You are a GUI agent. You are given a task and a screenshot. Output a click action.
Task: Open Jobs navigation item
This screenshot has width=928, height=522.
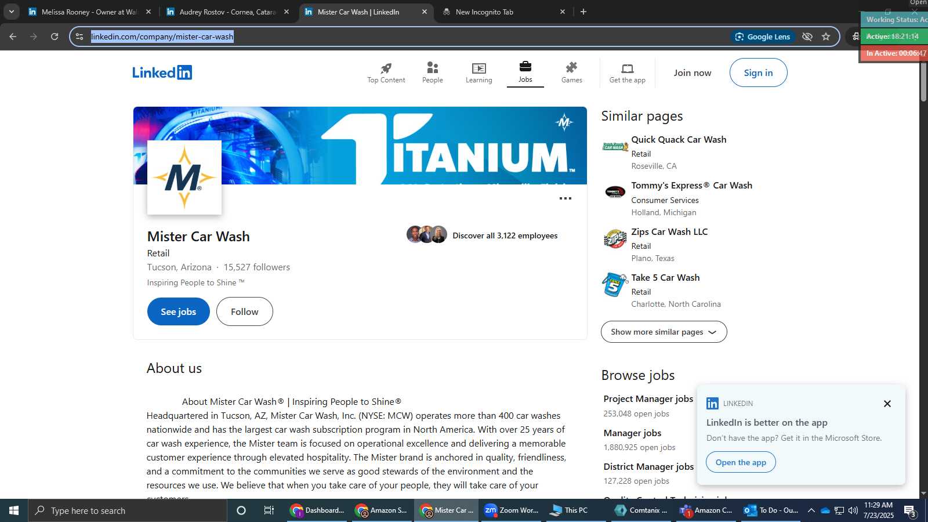coord(525,72)
